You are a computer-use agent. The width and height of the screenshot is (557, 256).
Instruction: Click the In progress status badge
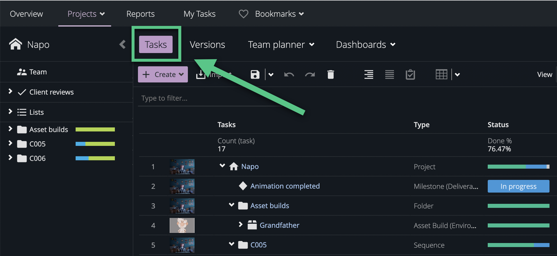click(x=518, y=186)
